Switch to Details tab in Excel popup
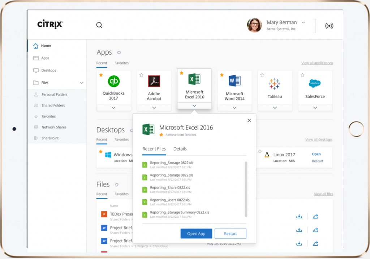Image resolution: width=370 pixels, height=259 pixels. tap(180, 149)
